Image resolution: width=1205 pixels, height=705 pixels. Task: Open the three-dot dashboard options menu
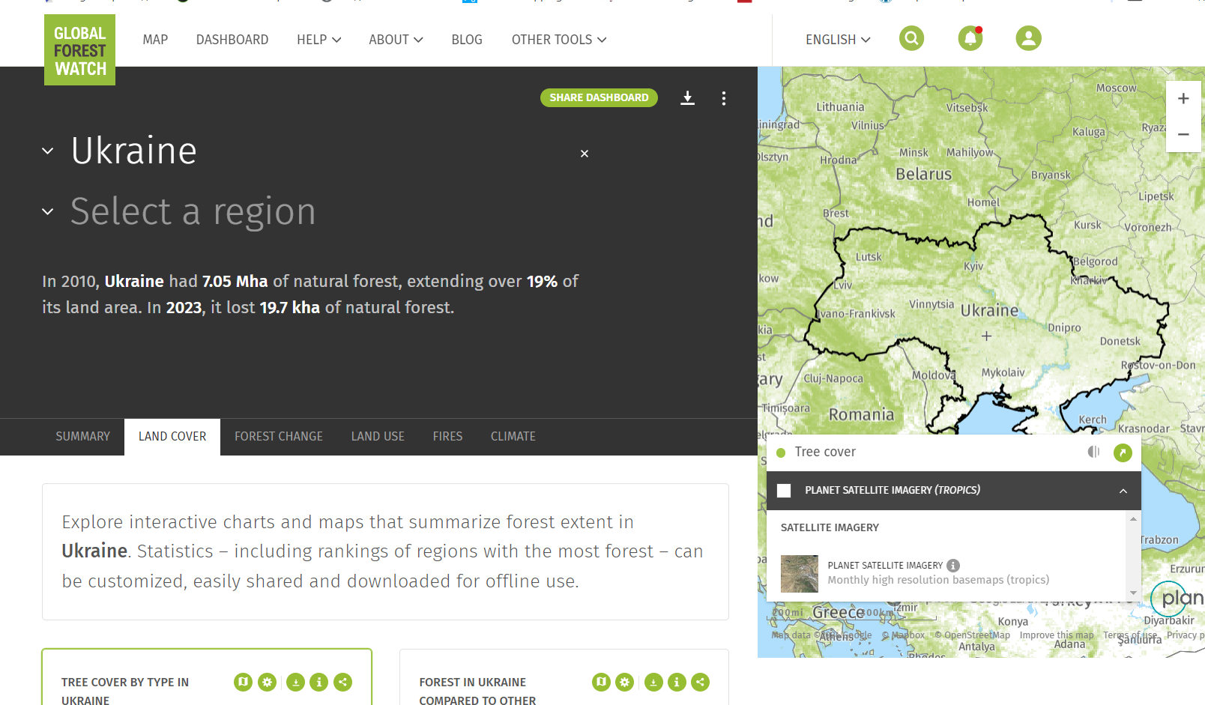click(x=723, y=98)
